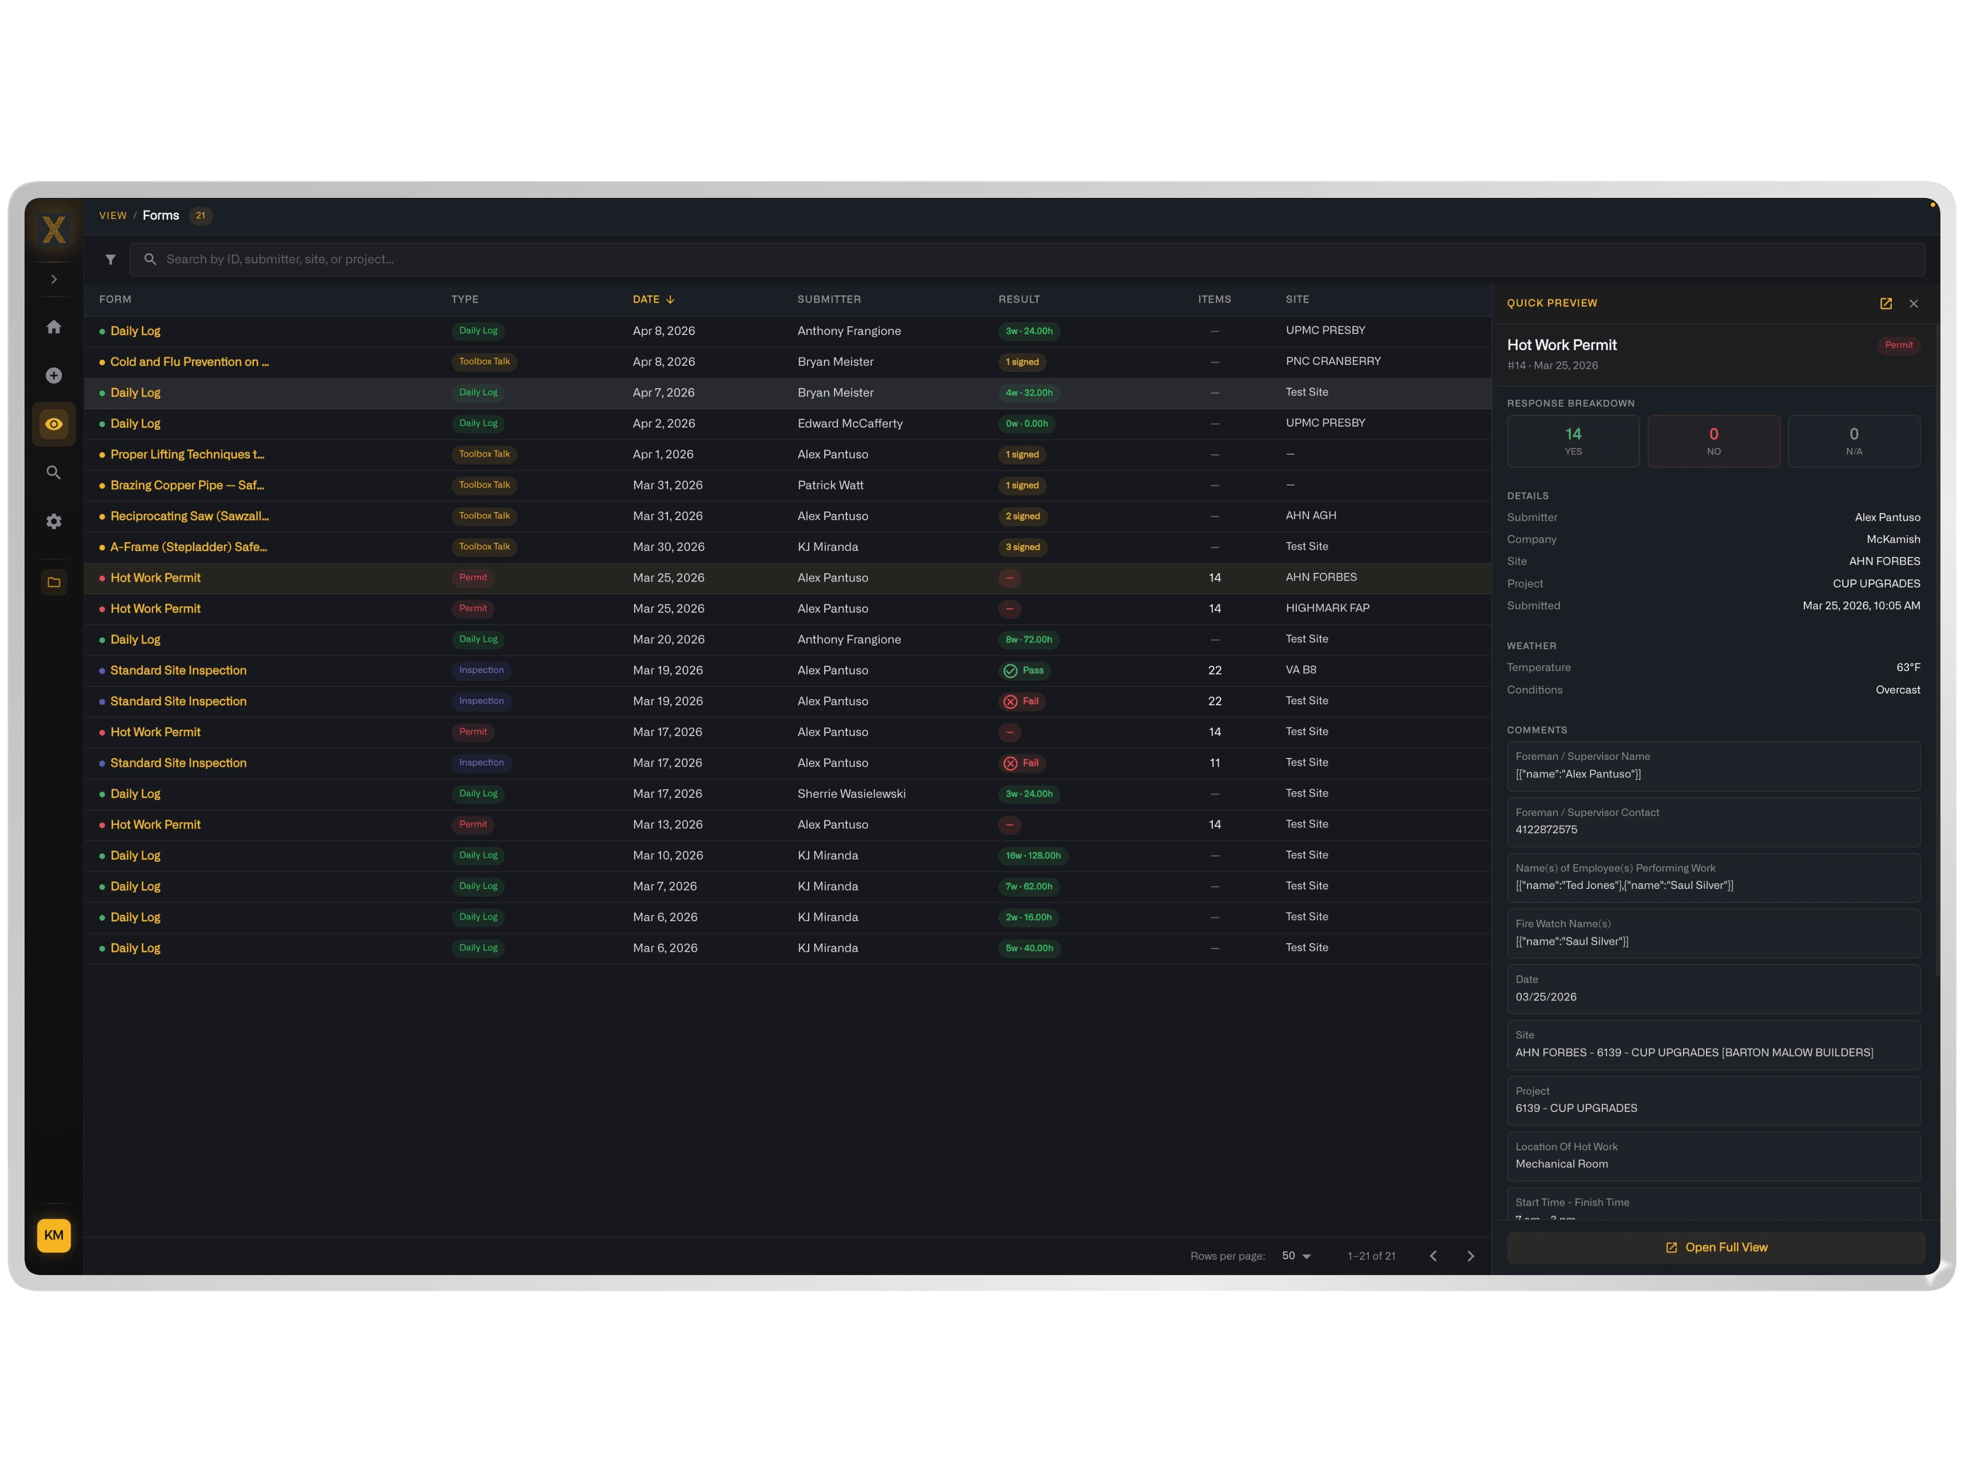1965x1473 pixels.
Task: Select Hot Work Permit dated Mar 13, 2026
Action: [787, 825]
